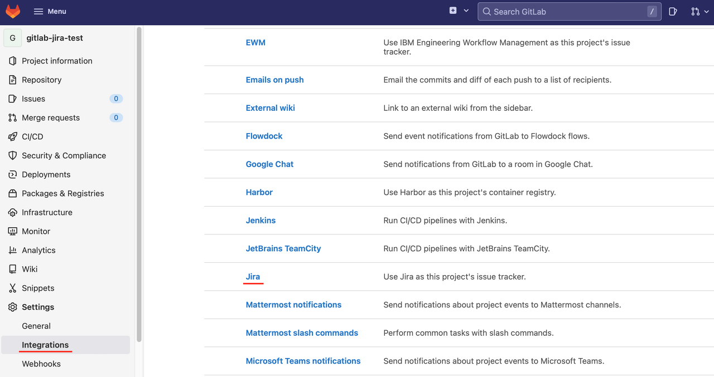Open the Google Chat integration
This screenshot has height=377, width=714.
269,164
